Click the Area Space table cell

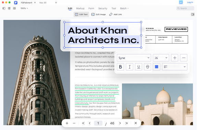coord(164,39)
